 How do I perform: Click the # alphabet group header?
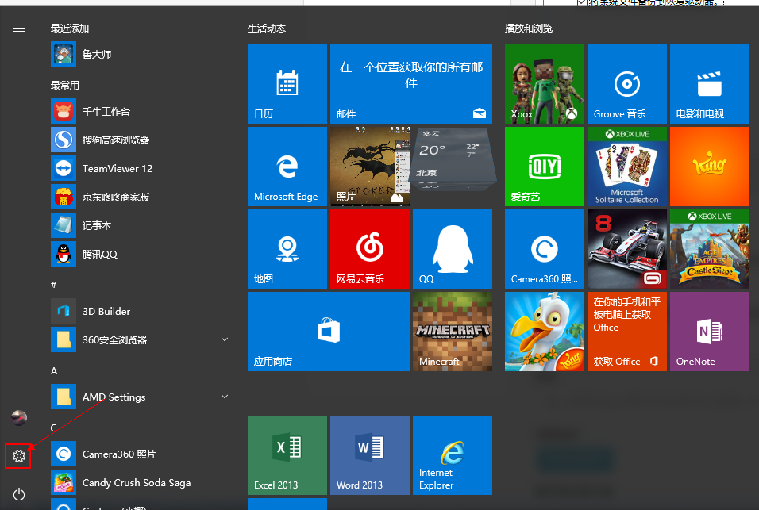pyautogui.click(x=54, y=285)
